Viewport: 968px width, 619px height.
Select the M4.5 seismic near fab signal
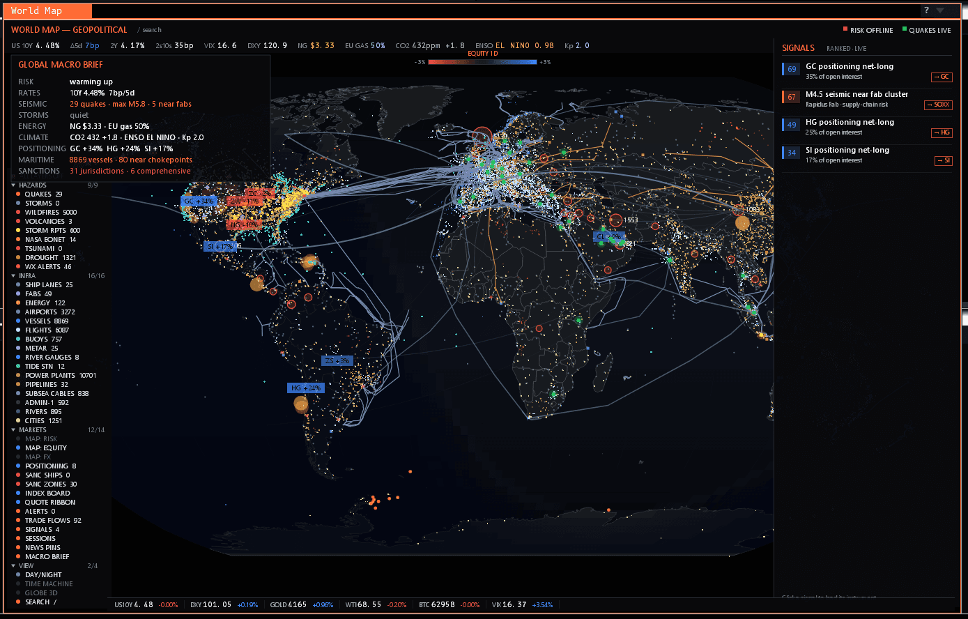click(867, 99)
